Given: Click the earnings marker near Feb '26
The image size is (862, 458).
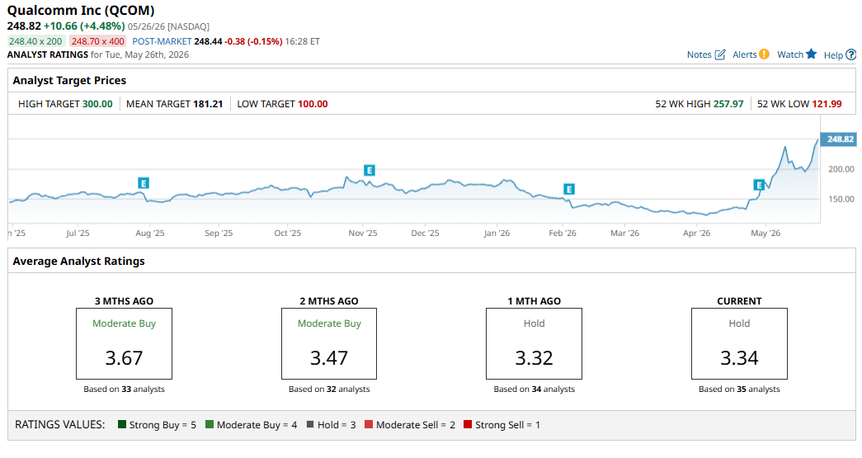Looking at the screenshot, I should tap(569, 189).
